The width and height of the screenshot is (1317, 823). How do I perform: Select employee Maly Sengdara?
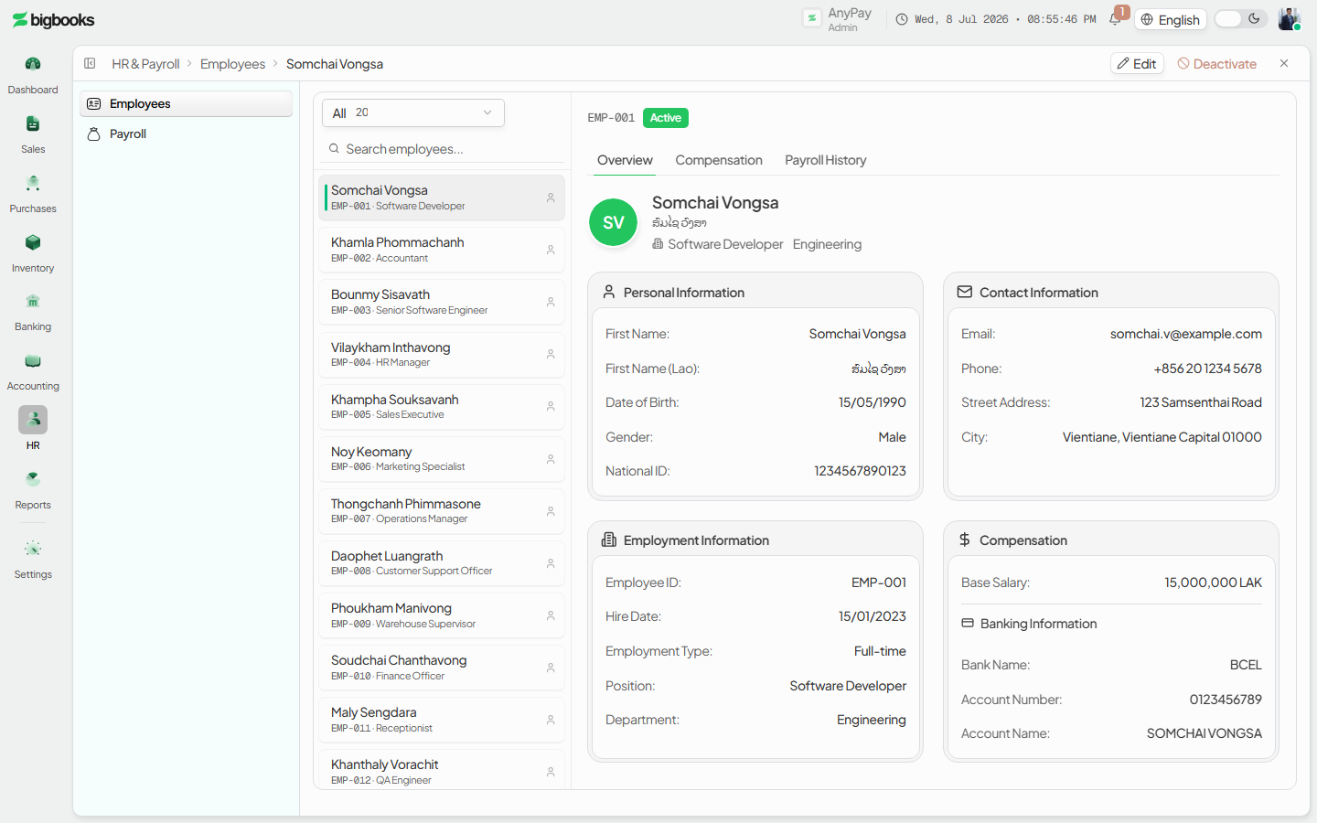tap(442, 720)
